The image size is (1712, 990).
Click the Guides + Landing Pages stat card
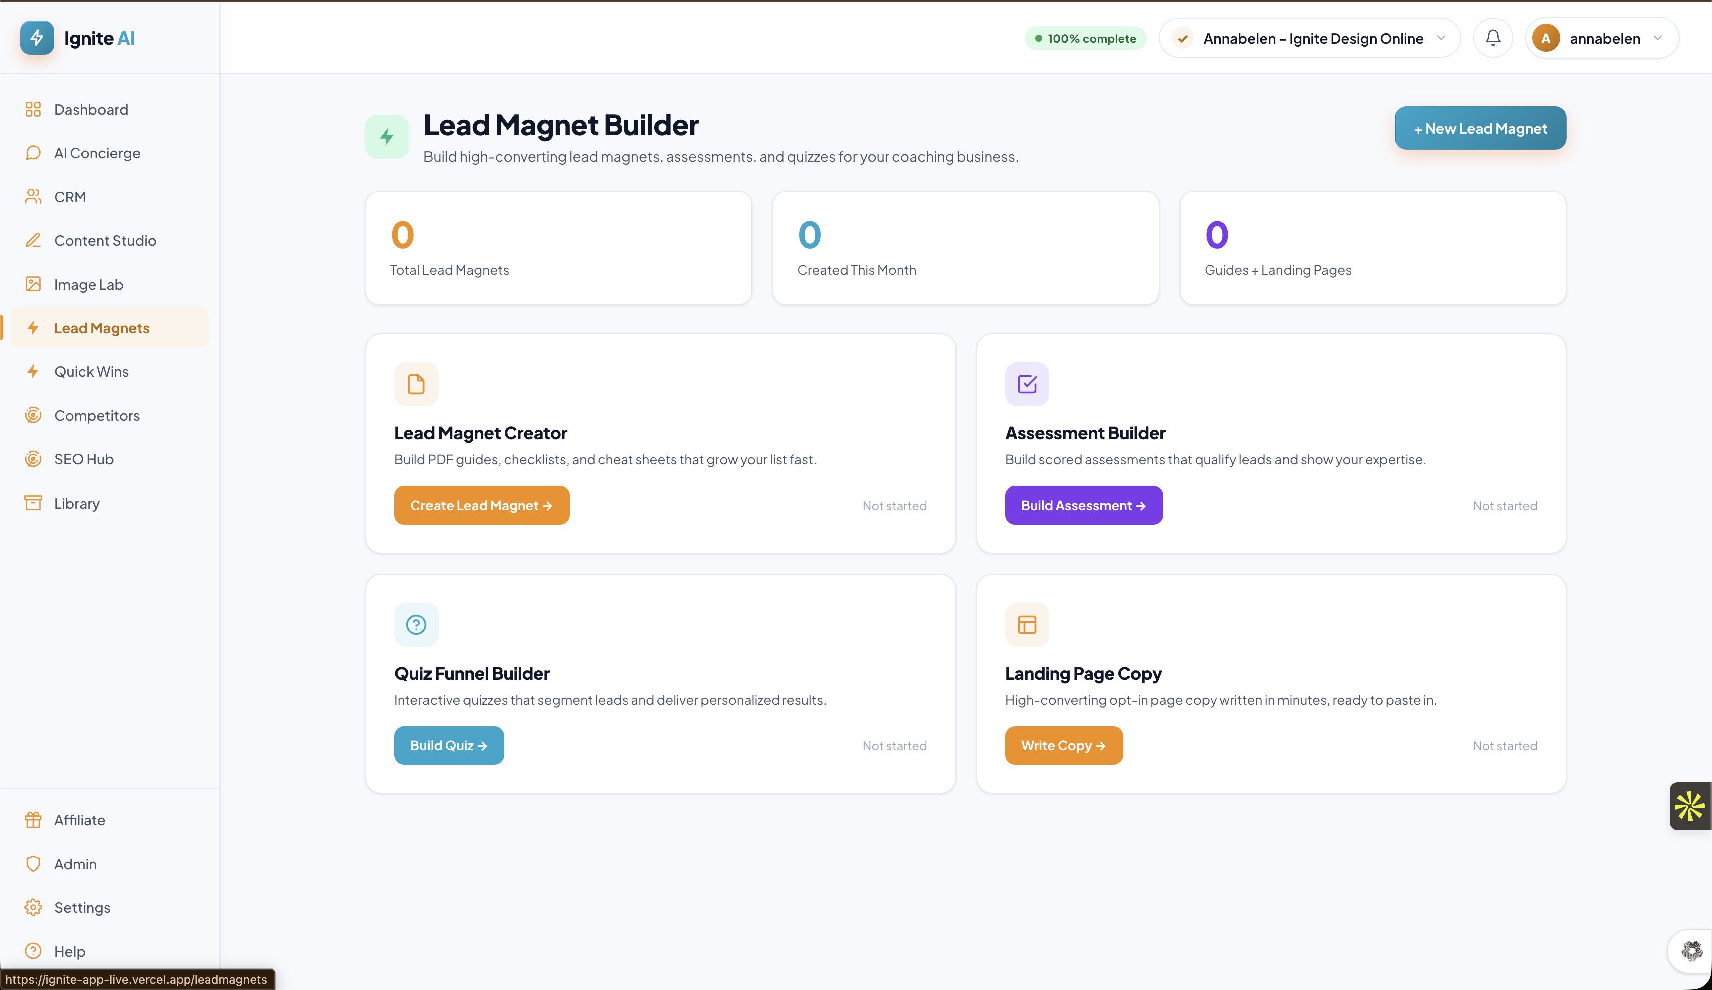(1373, 248)
